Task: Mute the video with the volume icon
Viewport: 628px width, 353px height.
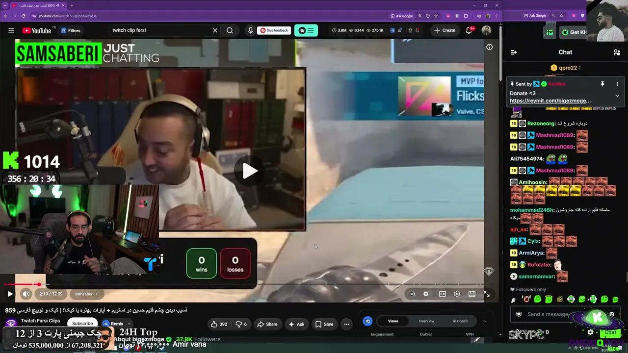Action: [26, 294]
